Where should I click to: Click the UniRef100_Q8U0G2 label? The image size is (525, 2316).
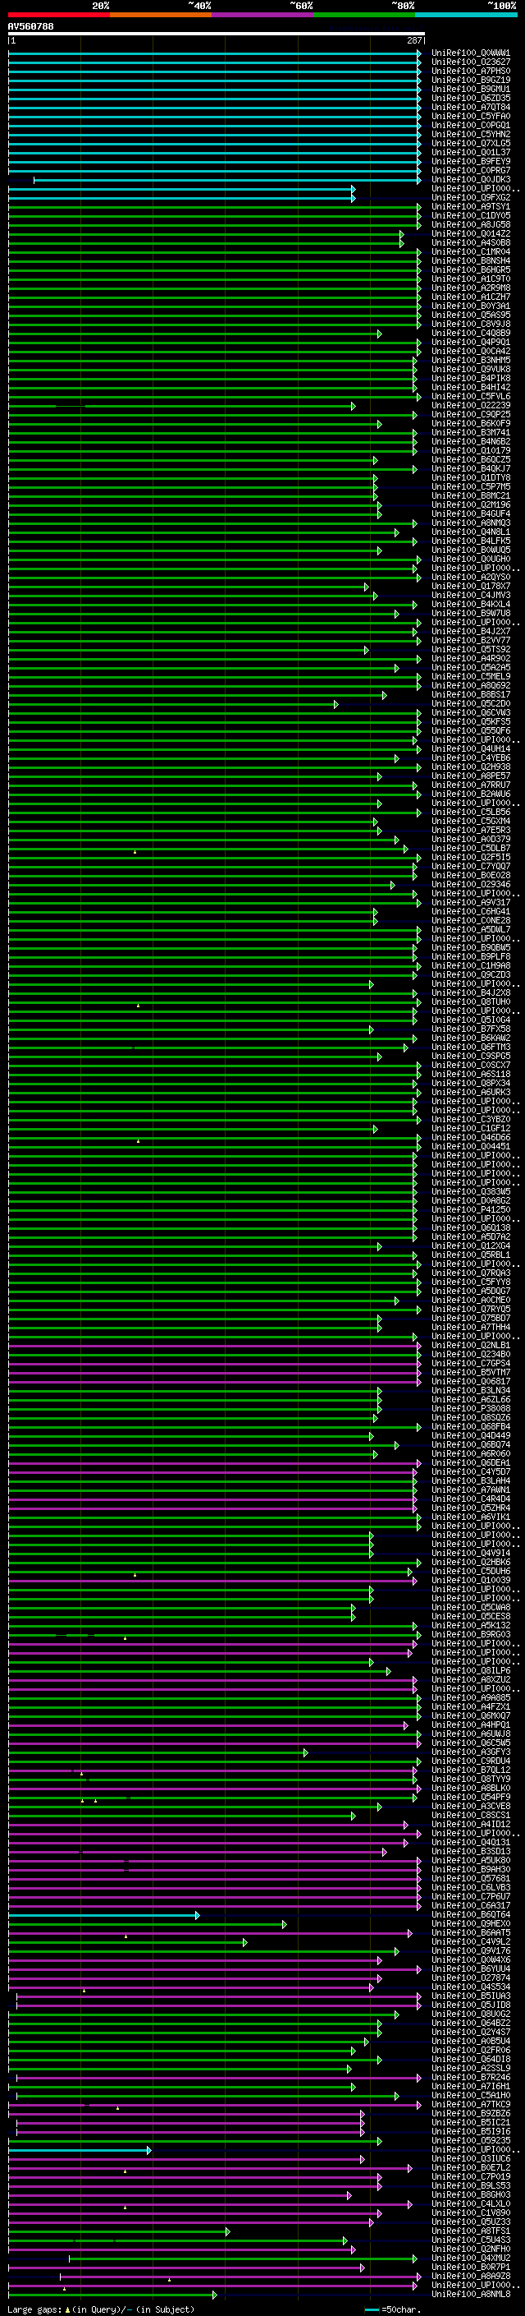tap(470, 2014)
